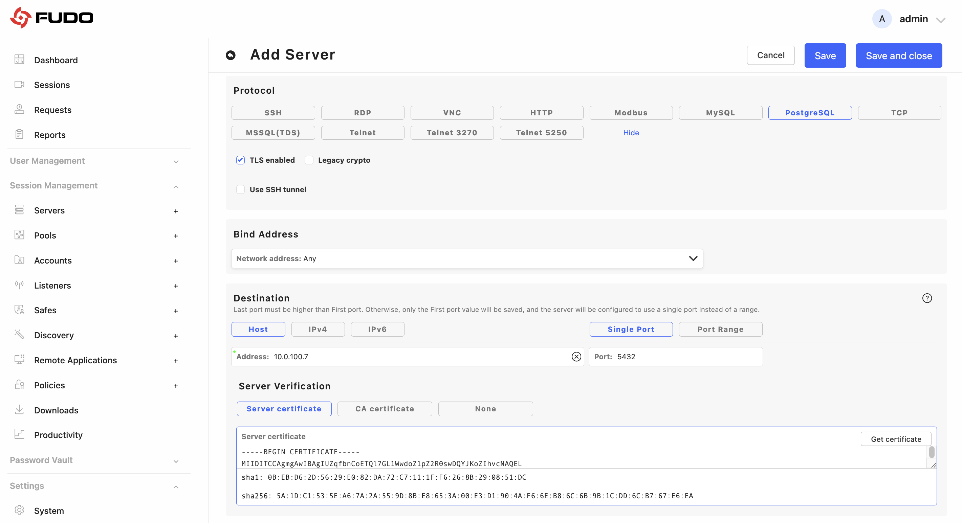Select the PostgreSQL protocol
The image size is (962, 523).
click(810, 113)
